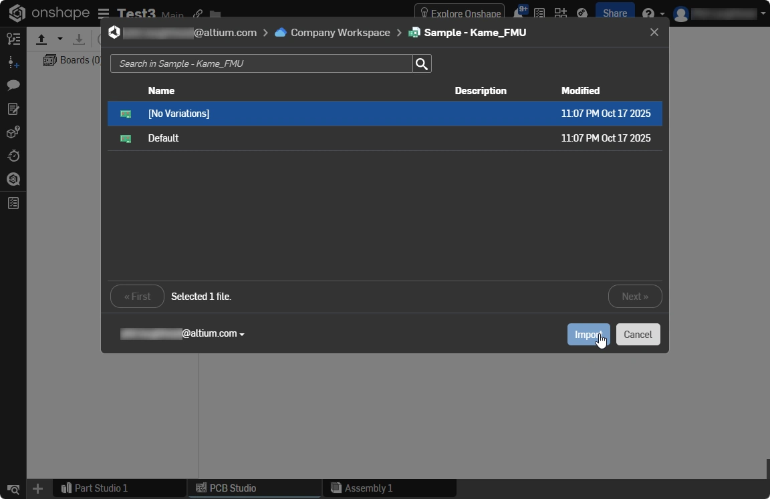This screenshot has width=770, height=499.
Task: Click the insert plus sidebar icon
Action: pyautogui.click(x=13, y=62)
